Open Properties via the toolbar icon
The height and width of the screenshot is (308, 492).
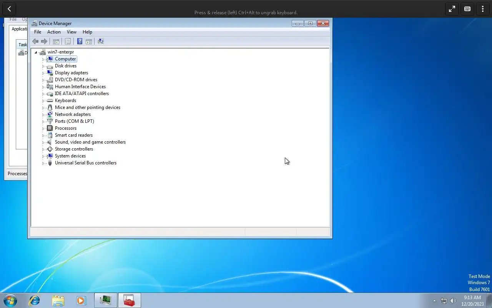(x=68, y=41)
